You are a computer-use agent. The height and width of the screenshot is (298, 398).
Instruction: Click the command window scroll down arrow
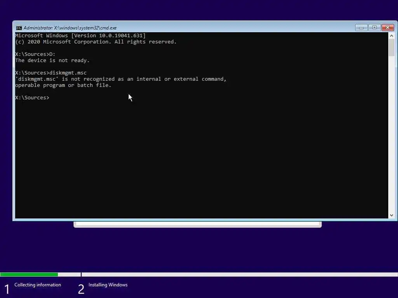(391, 215)
